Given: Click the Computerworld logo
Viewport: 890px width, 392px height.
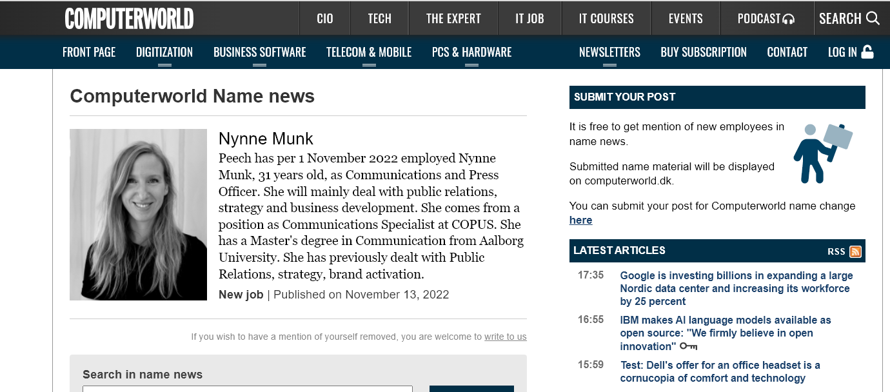Looking at the screenshot, I should point(129,18).
